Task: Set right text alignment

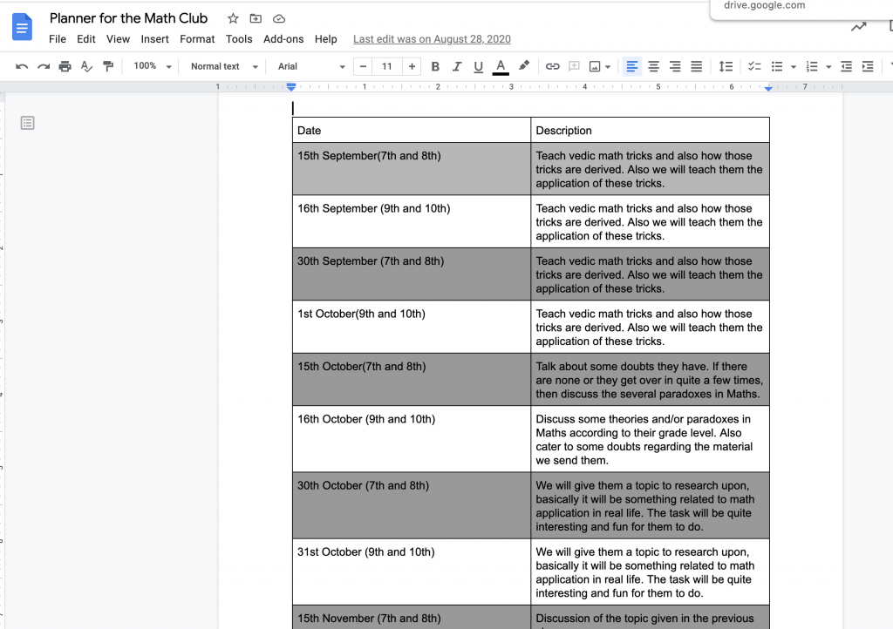Action: (x=675, y=66)
